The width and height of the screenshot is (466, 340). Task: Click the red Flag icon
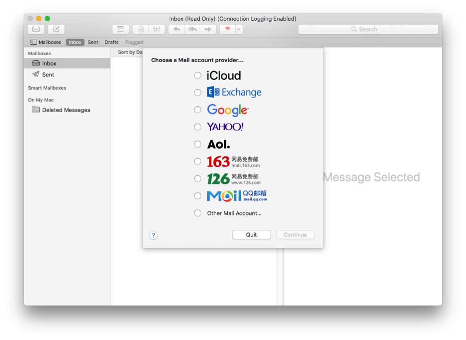(227, 29)
